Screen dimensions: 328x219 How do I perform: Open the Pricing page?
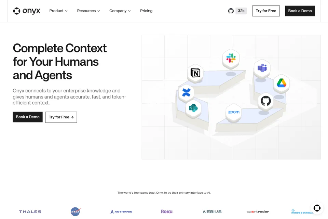(146, 11)
